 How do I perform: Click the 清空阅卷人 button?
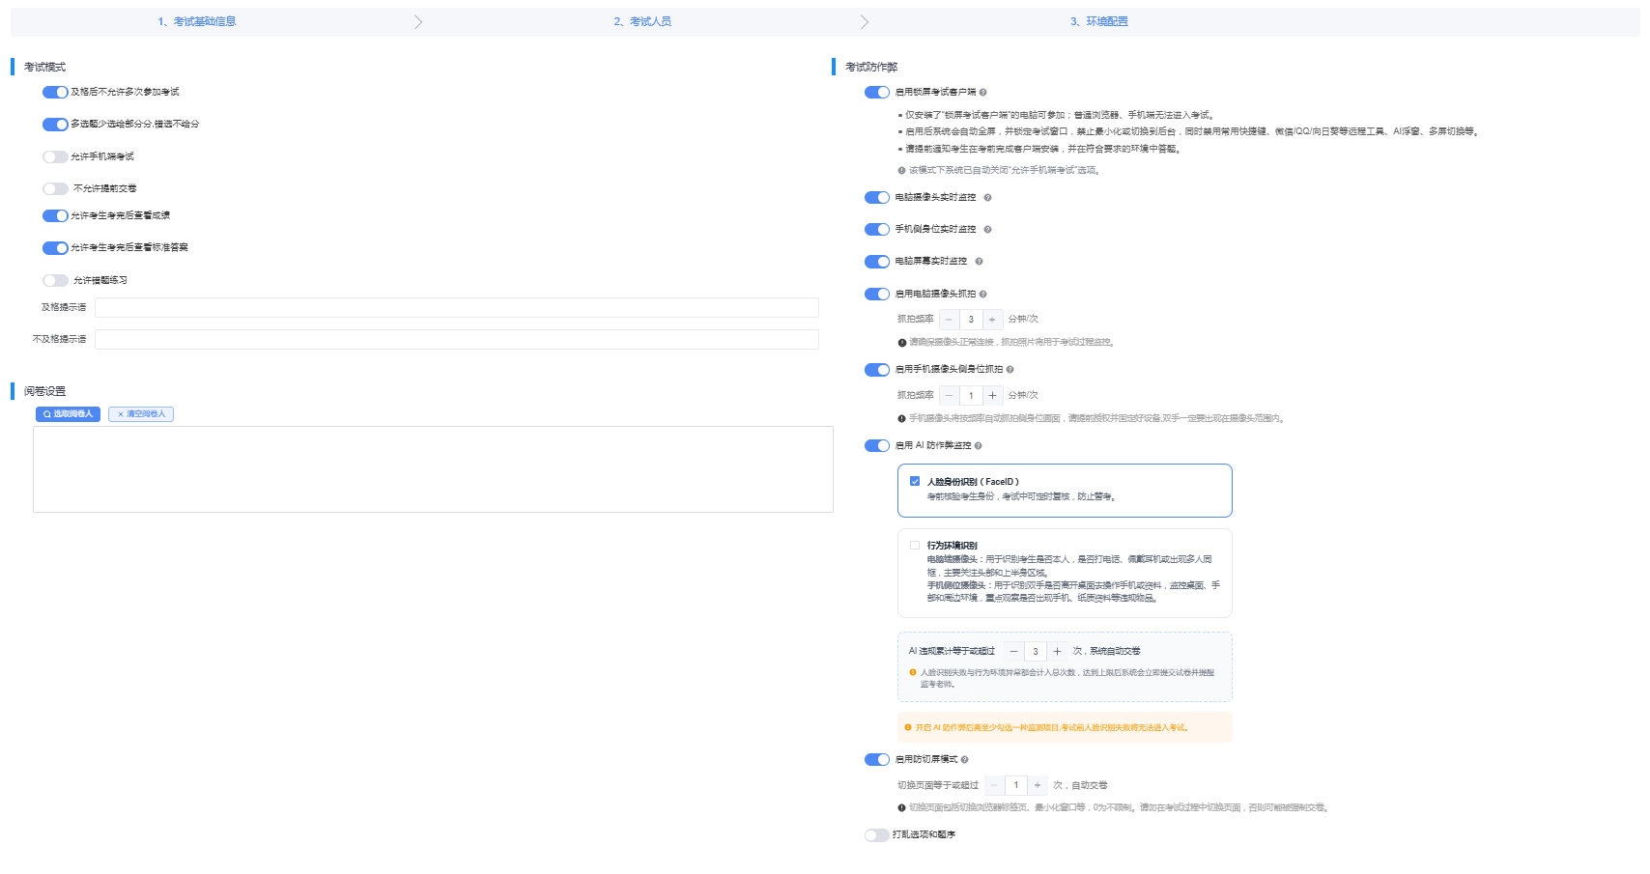point(141,414)
